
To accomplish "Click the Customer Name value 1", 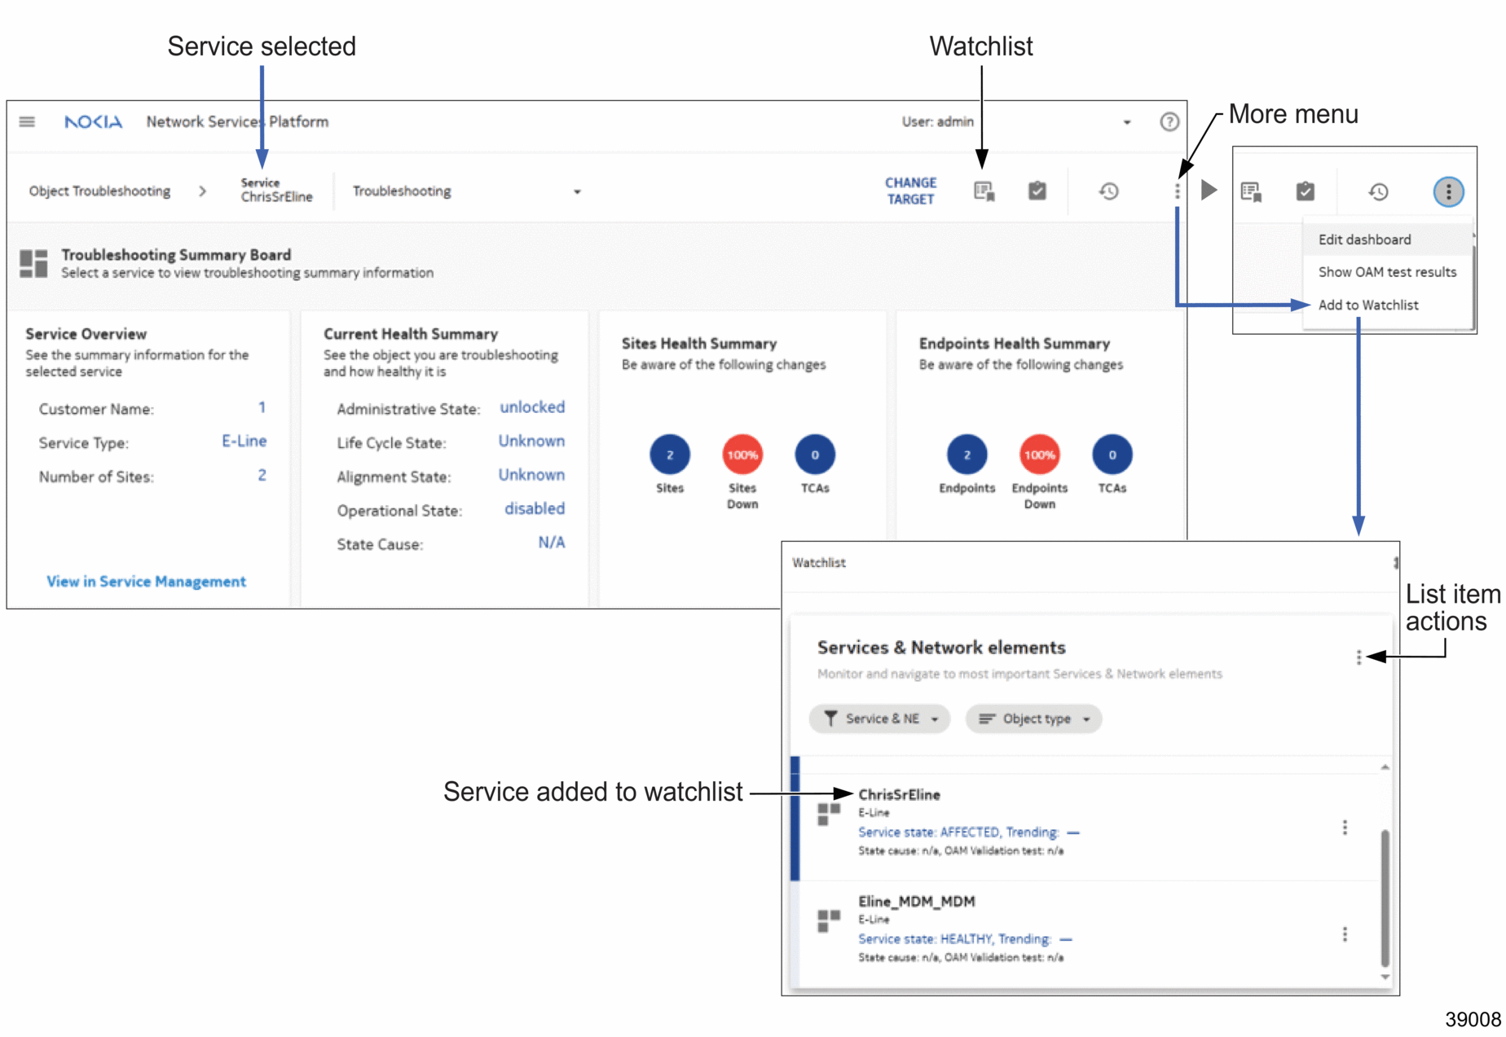I will [262, 407].
